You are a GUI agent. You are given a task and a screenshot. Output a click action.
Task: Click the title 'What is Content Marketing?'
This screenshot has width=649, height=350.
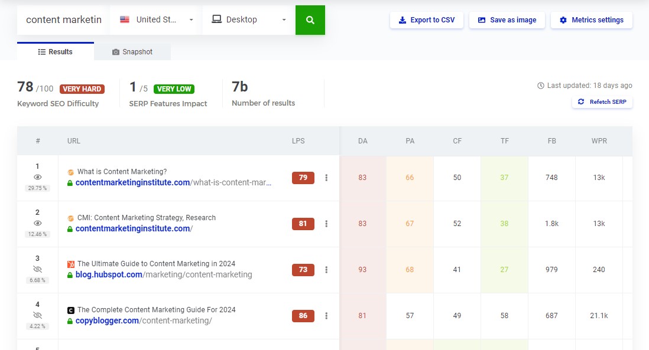pyautogui.click(x=122, y=172)
